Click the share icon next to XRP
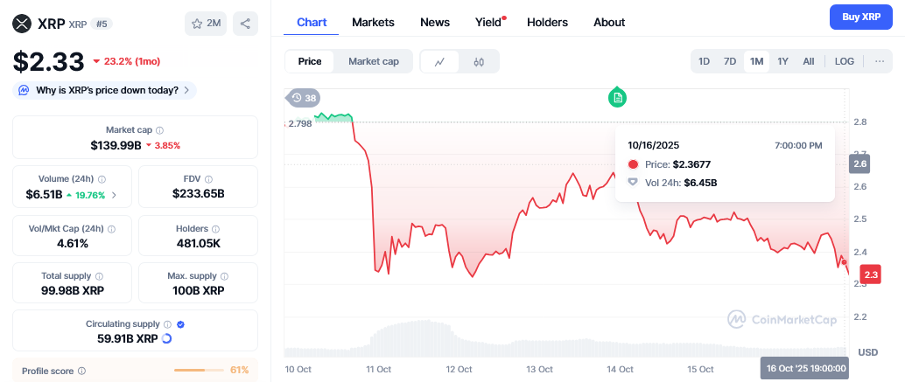The image size is (905, 382). pos(246,24)
